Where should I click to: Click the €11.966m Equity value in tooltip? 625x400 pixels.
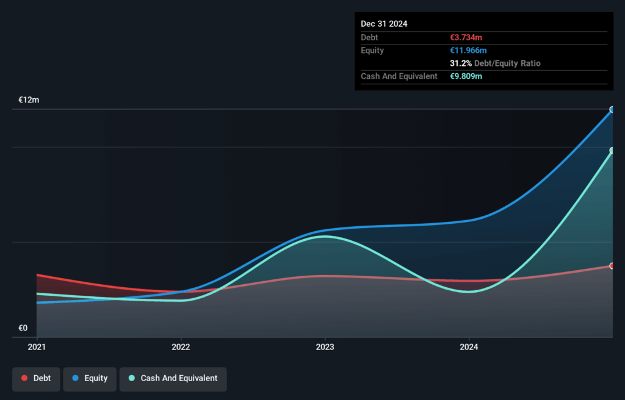coord(468,51)
